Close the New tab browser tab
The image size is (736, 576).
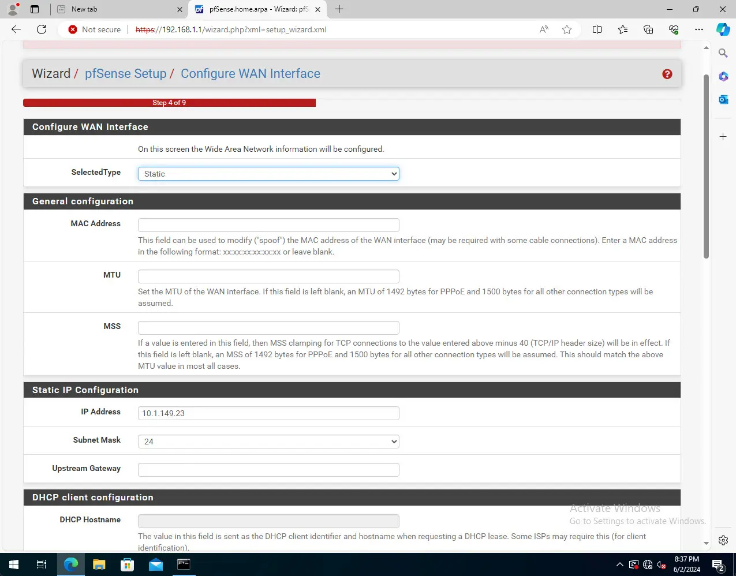[x=180, y=9]
